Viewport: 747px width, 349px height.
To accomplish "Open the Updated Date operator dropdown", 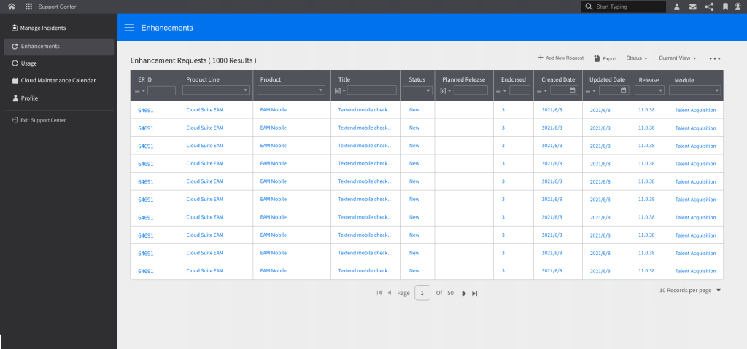I will [x=591, y=91].
